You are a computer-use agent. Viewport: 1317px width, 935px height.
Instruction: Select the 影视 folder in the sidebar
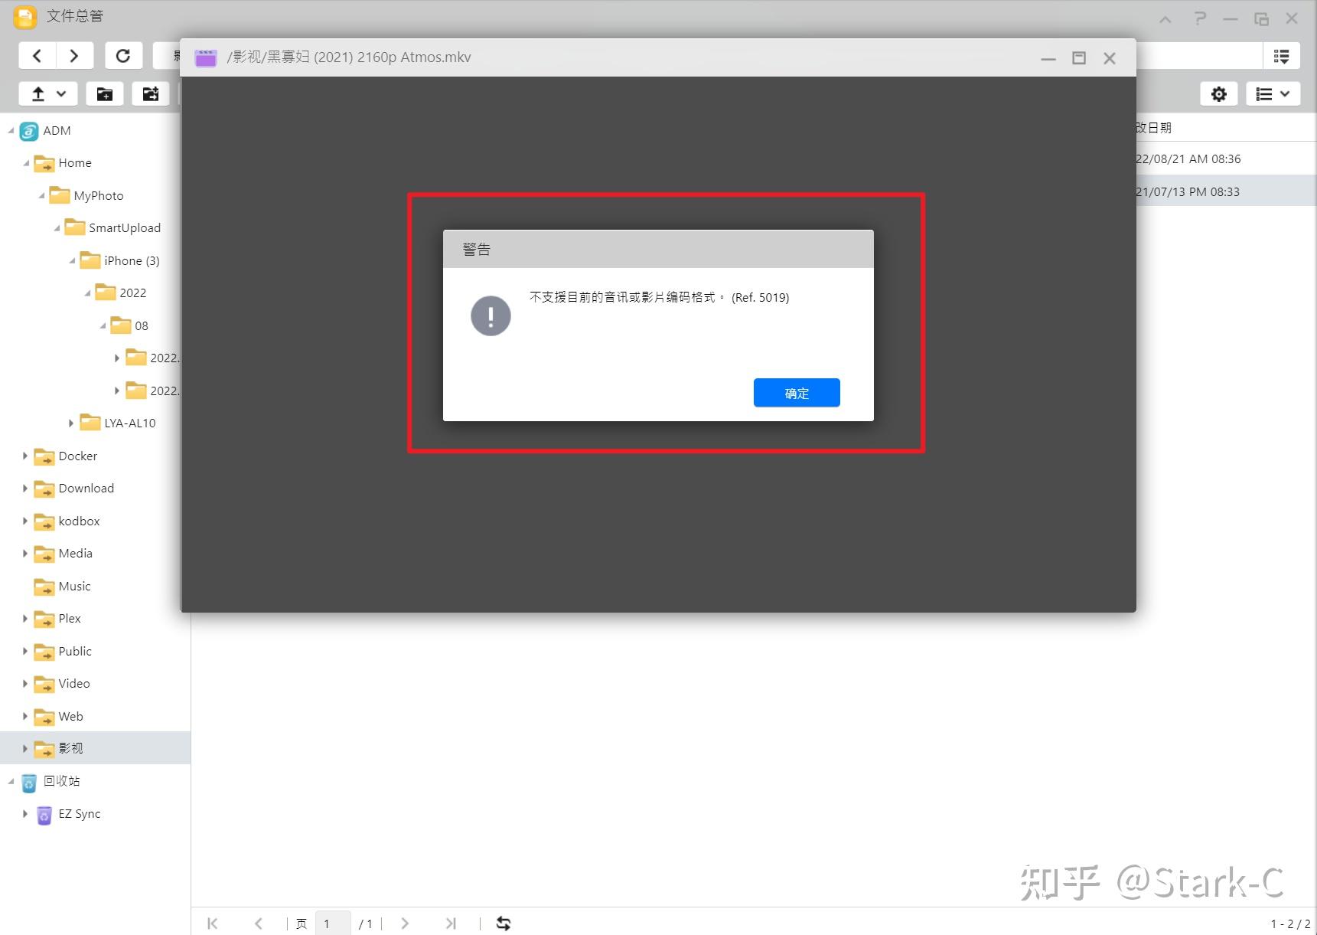[x=70, y=748]
